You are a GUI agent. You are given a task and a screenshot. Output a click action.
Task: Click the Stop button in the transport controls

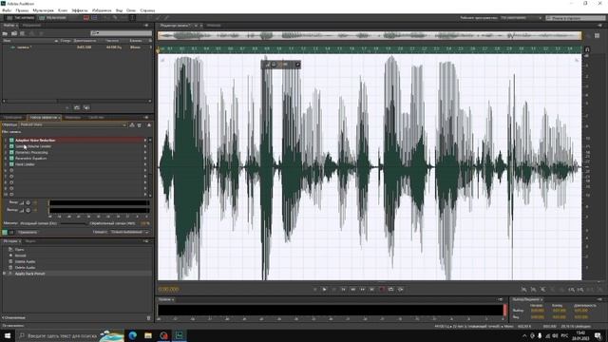click(x=314, y=289)
